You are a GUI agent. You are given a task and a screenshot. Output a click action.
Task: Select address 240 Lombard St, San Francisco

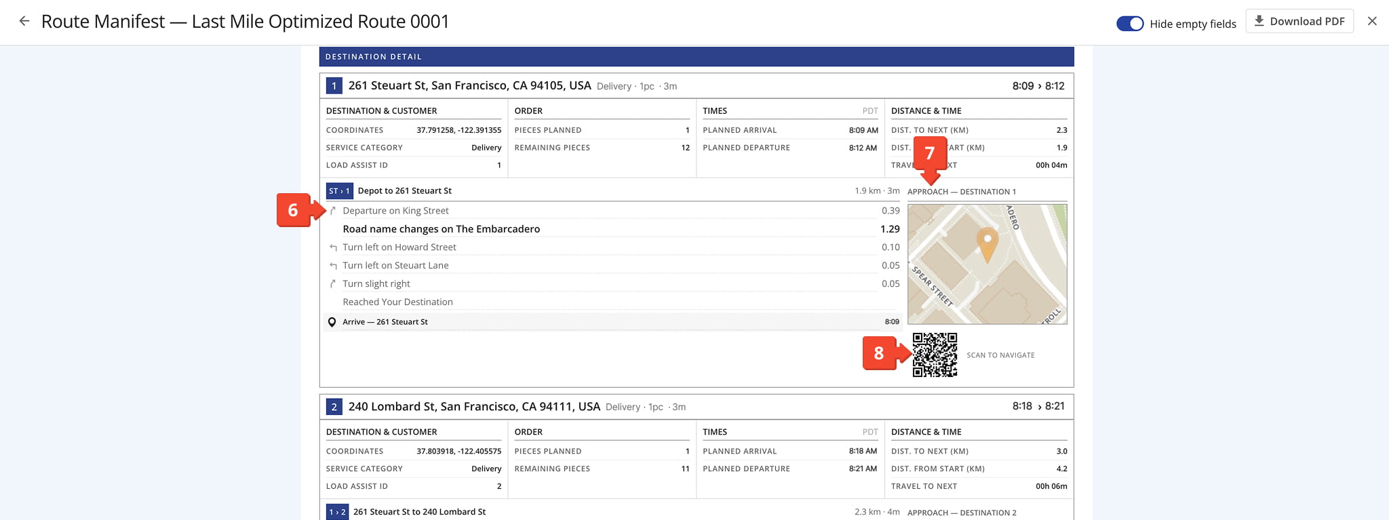pos(474,406)
